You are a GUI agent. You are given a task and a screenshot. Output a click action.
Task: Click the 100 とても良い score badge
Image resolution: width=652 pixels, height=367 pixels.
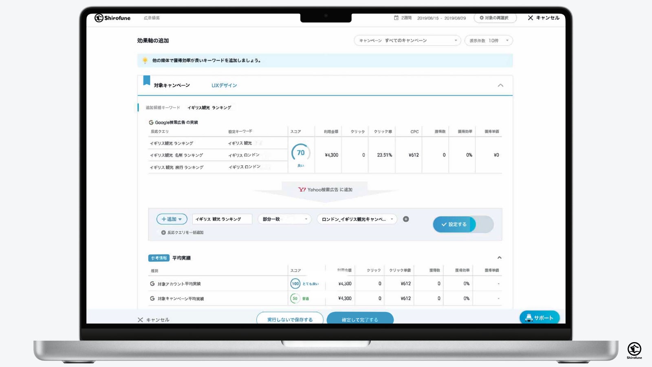pos(304,283)
